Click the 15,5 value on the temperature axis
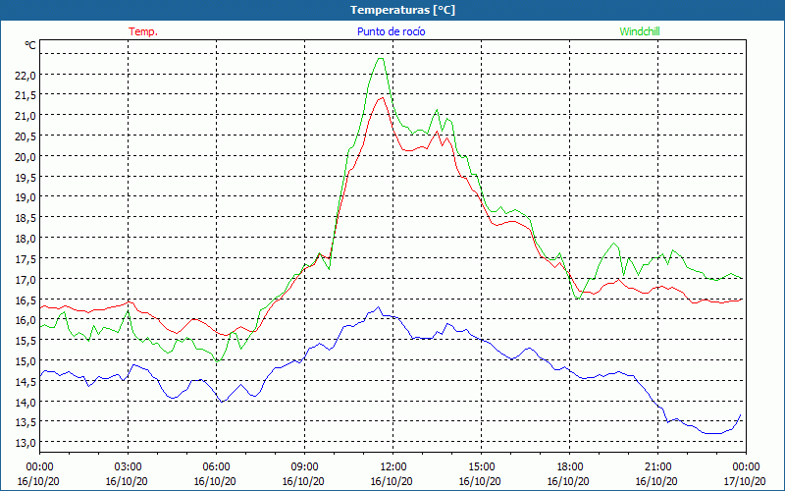 click(26, 340)
